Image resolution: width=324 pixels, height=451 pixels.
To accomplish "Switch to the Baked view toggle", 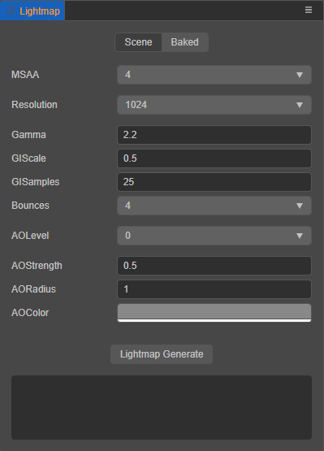I will 185,42.
